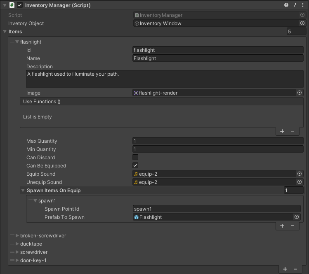Disable the Inventory Manager script checkbox

[x=20, y=5]
